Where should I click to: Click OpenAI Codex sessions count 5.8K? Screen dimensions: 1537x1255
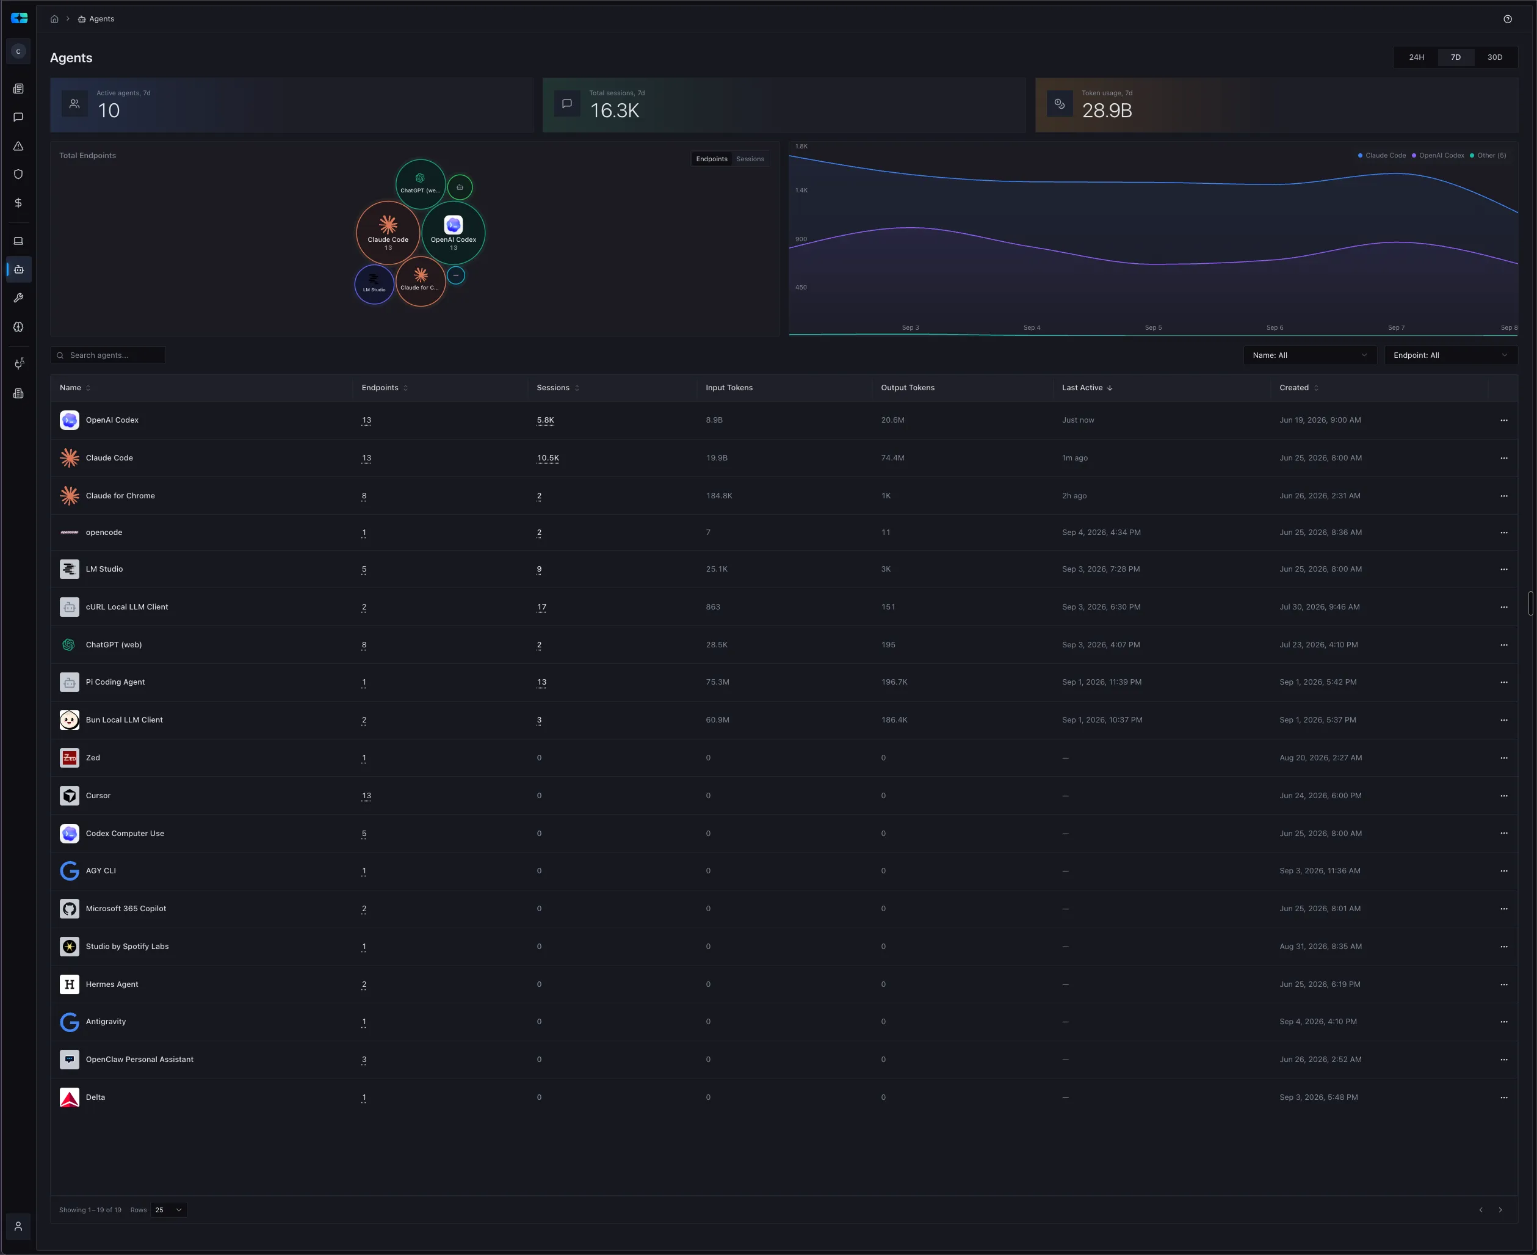(546, 420)
